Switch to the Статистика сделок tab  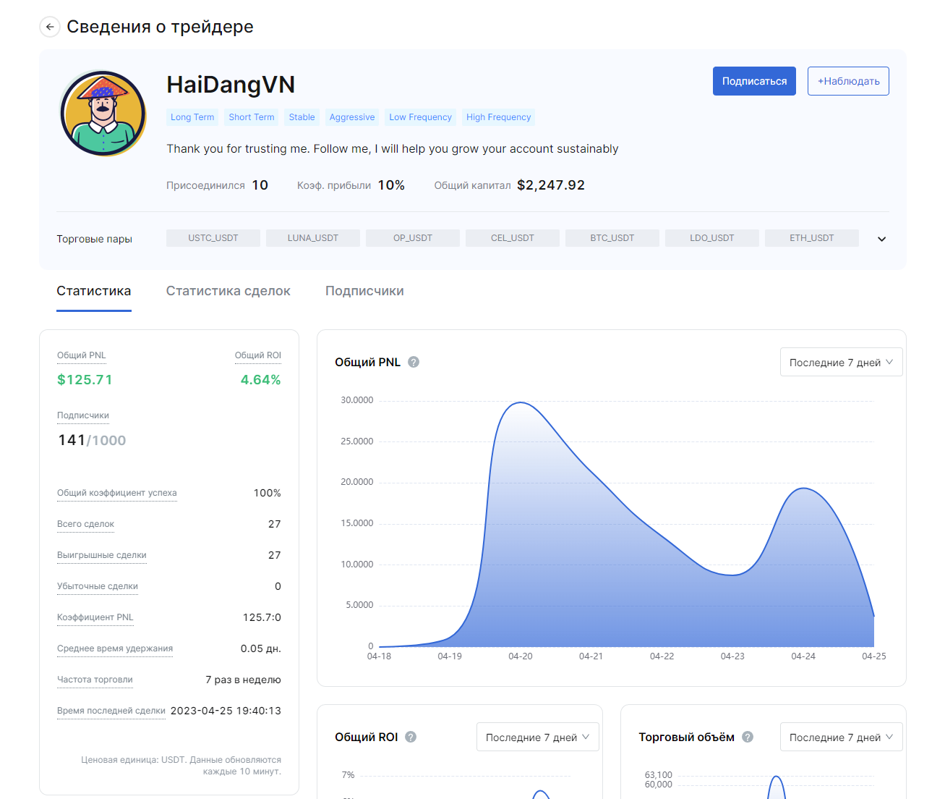point(228,291)
